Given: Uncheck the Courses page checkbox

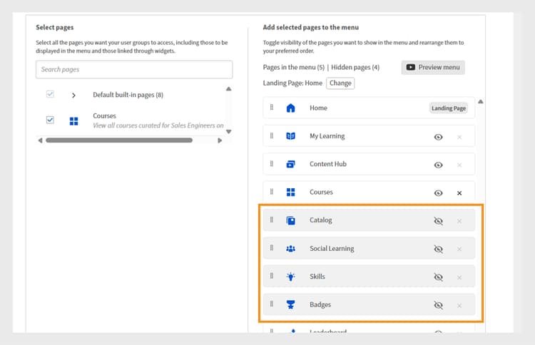Looking at the screenshot, I should [x=50, y=120].
